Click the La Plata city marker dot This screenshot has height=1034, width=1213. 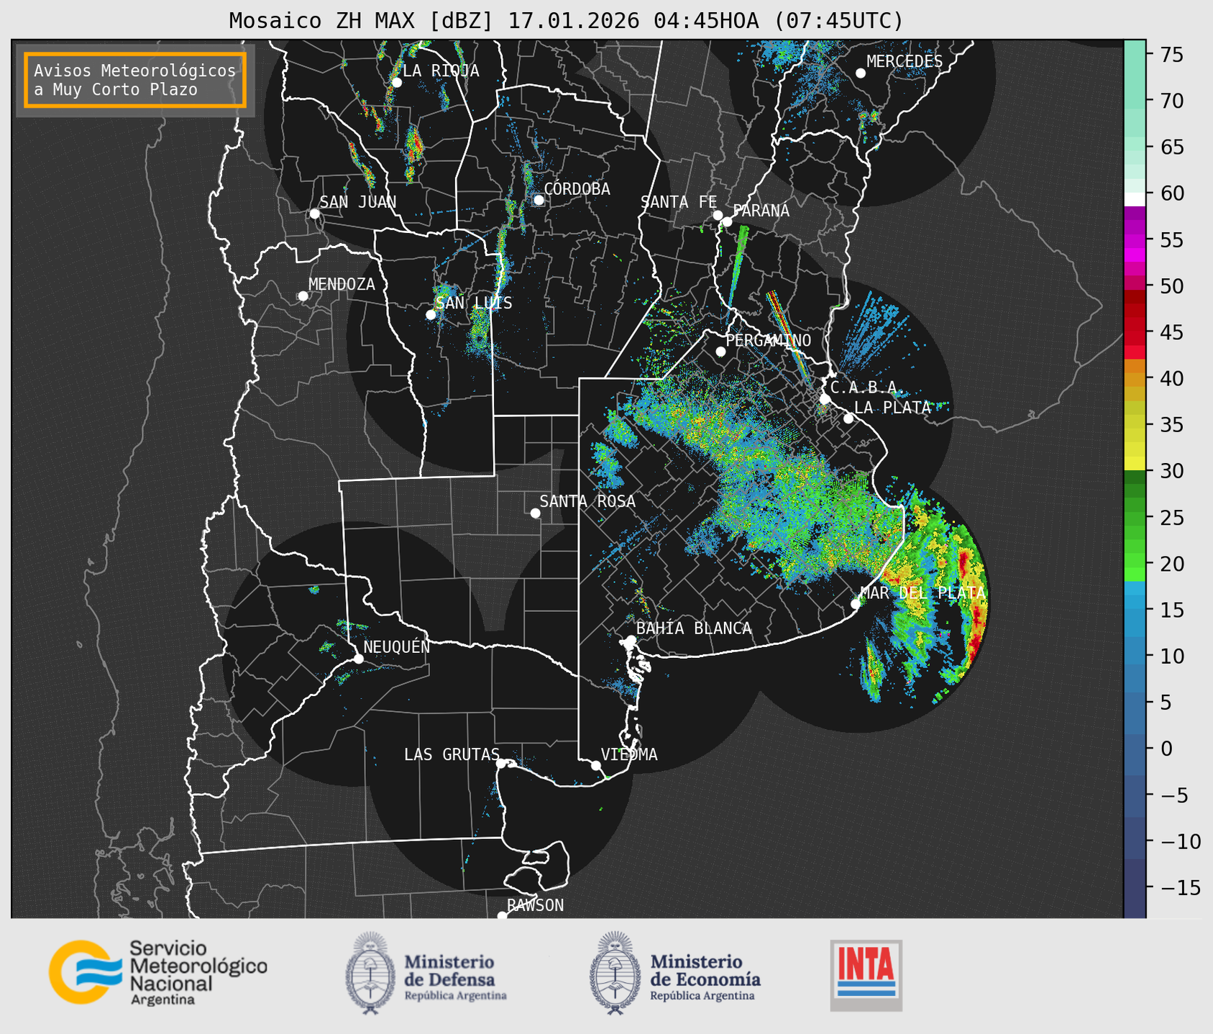pyautogui.click(x=848, y=418)
